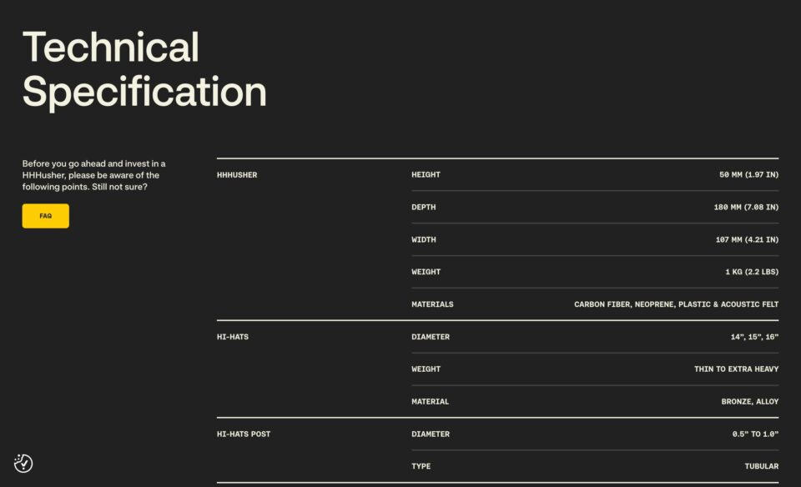801x487 pixels.
Task: Select the value 0.5" TO 1.0"
Action: (x=755, y=434)
